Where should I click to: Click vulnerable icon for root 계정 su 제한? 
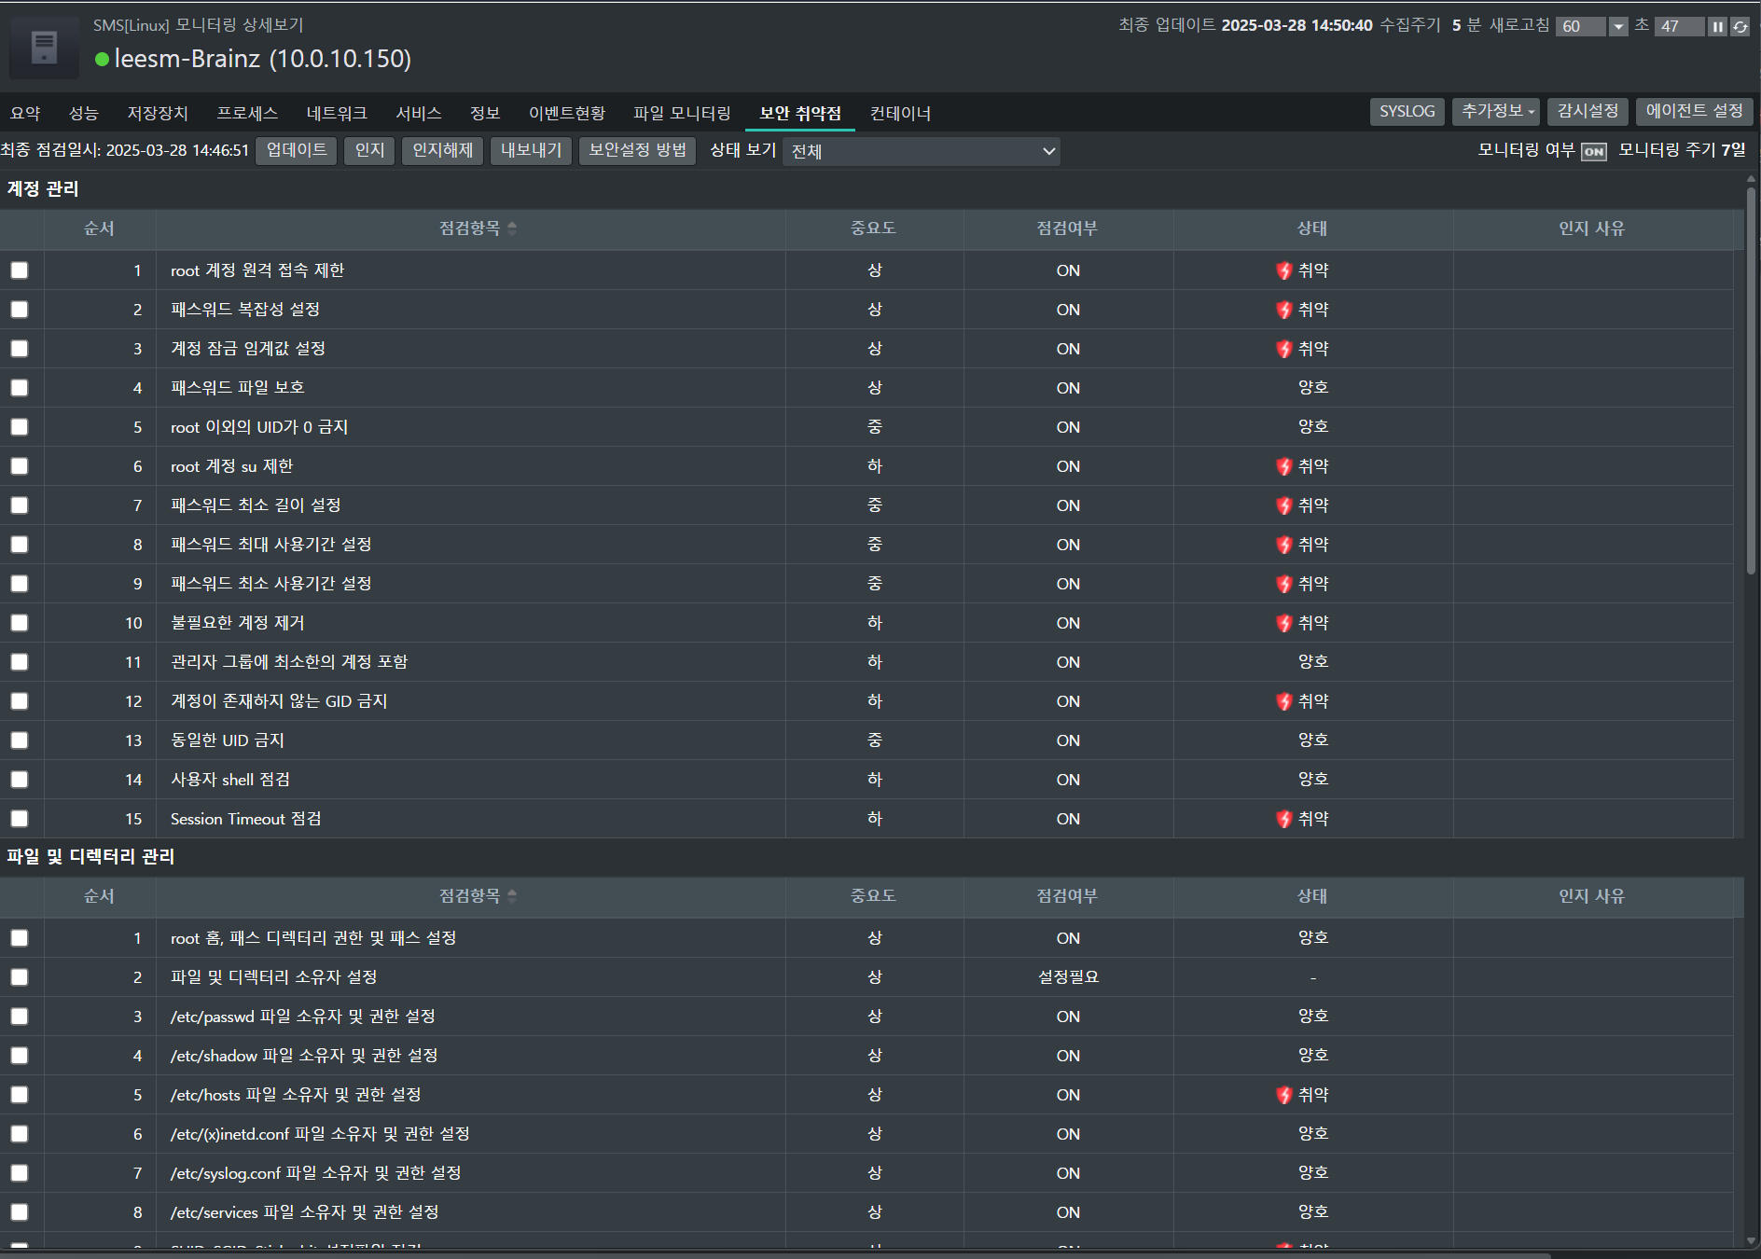1284,466
